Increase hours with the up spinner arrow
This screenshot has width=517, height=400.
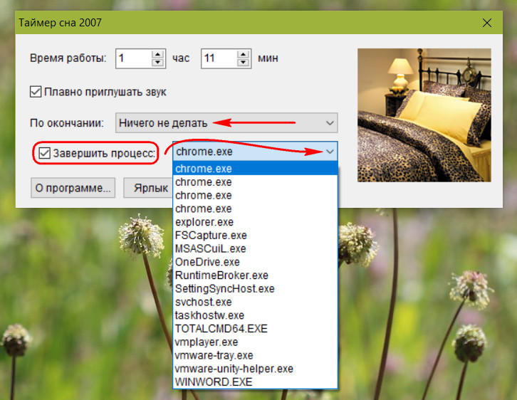click(157, 54)
